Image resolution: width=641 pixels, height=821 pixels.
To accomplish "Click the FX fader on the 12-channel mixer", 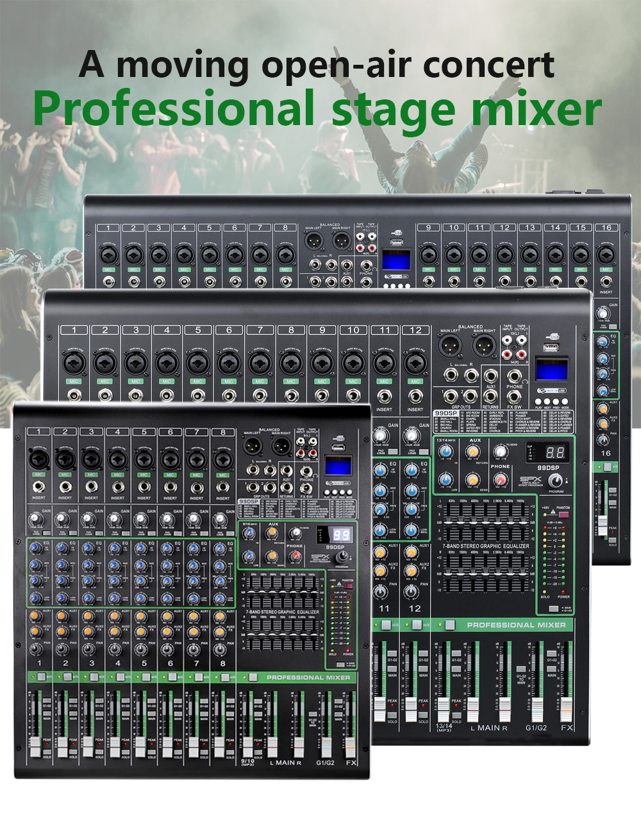I will 567,709.
